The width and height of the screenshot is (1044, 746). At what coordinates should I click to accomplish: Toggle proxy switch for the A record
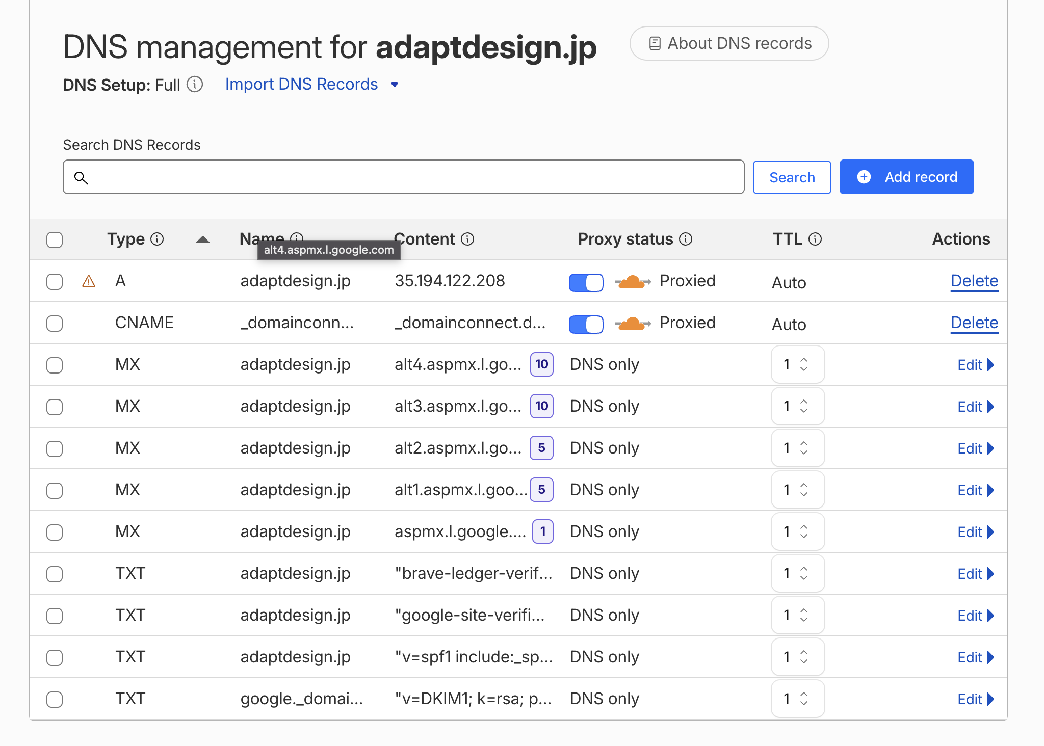coord(586,282)
